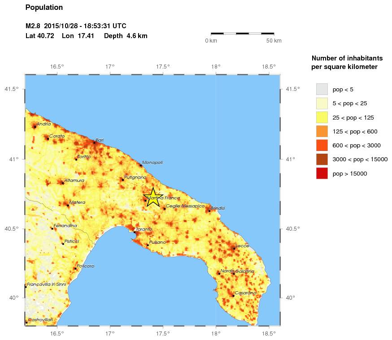
Task: Click the Martina Franca label
Action: [x=163, y=198]
